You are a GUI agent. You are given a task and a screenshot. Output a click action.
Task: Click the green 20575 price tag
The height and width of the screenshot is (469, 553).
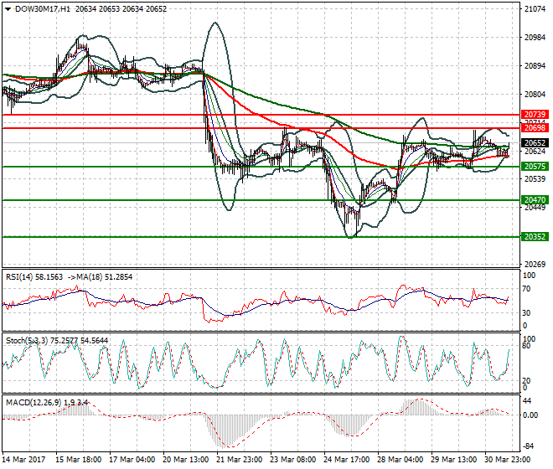click(x=535, y=167)
